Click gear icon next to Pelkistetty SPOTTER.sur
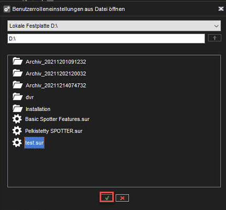 click(17, 131)
